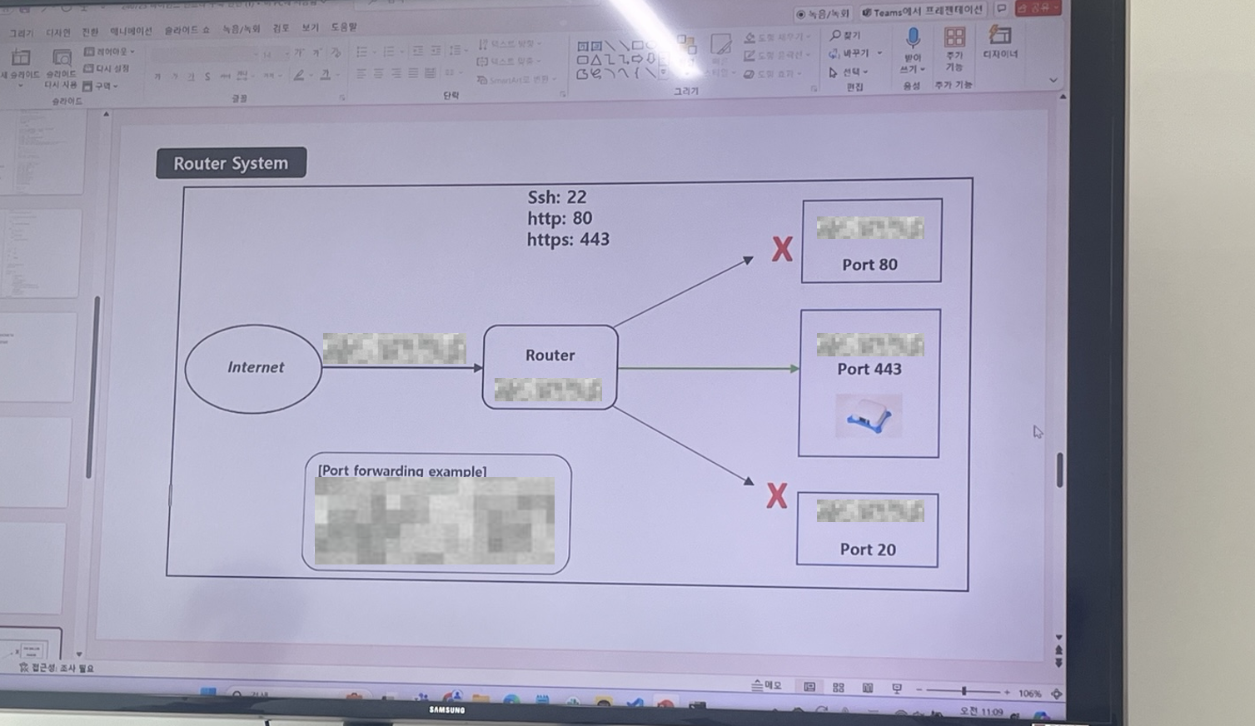This screenshot has height=726, width=1255.
Task: Select the triangle shape in the shapes gallery
Action: 596,60
